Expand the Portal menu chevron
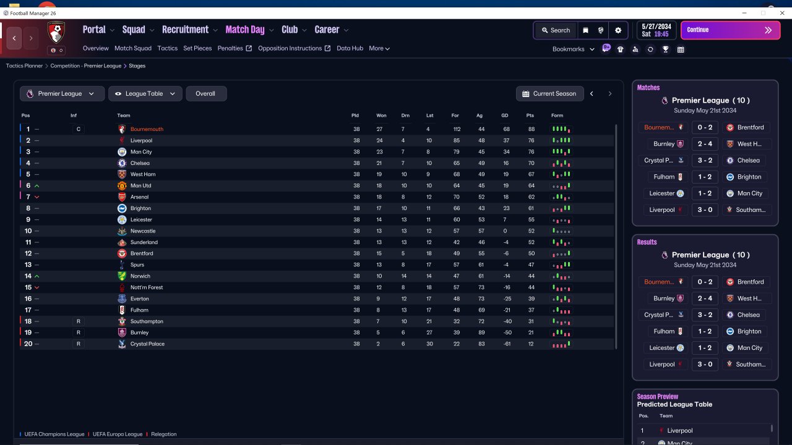This screenshot has height=445, width=792. (112, 30)
